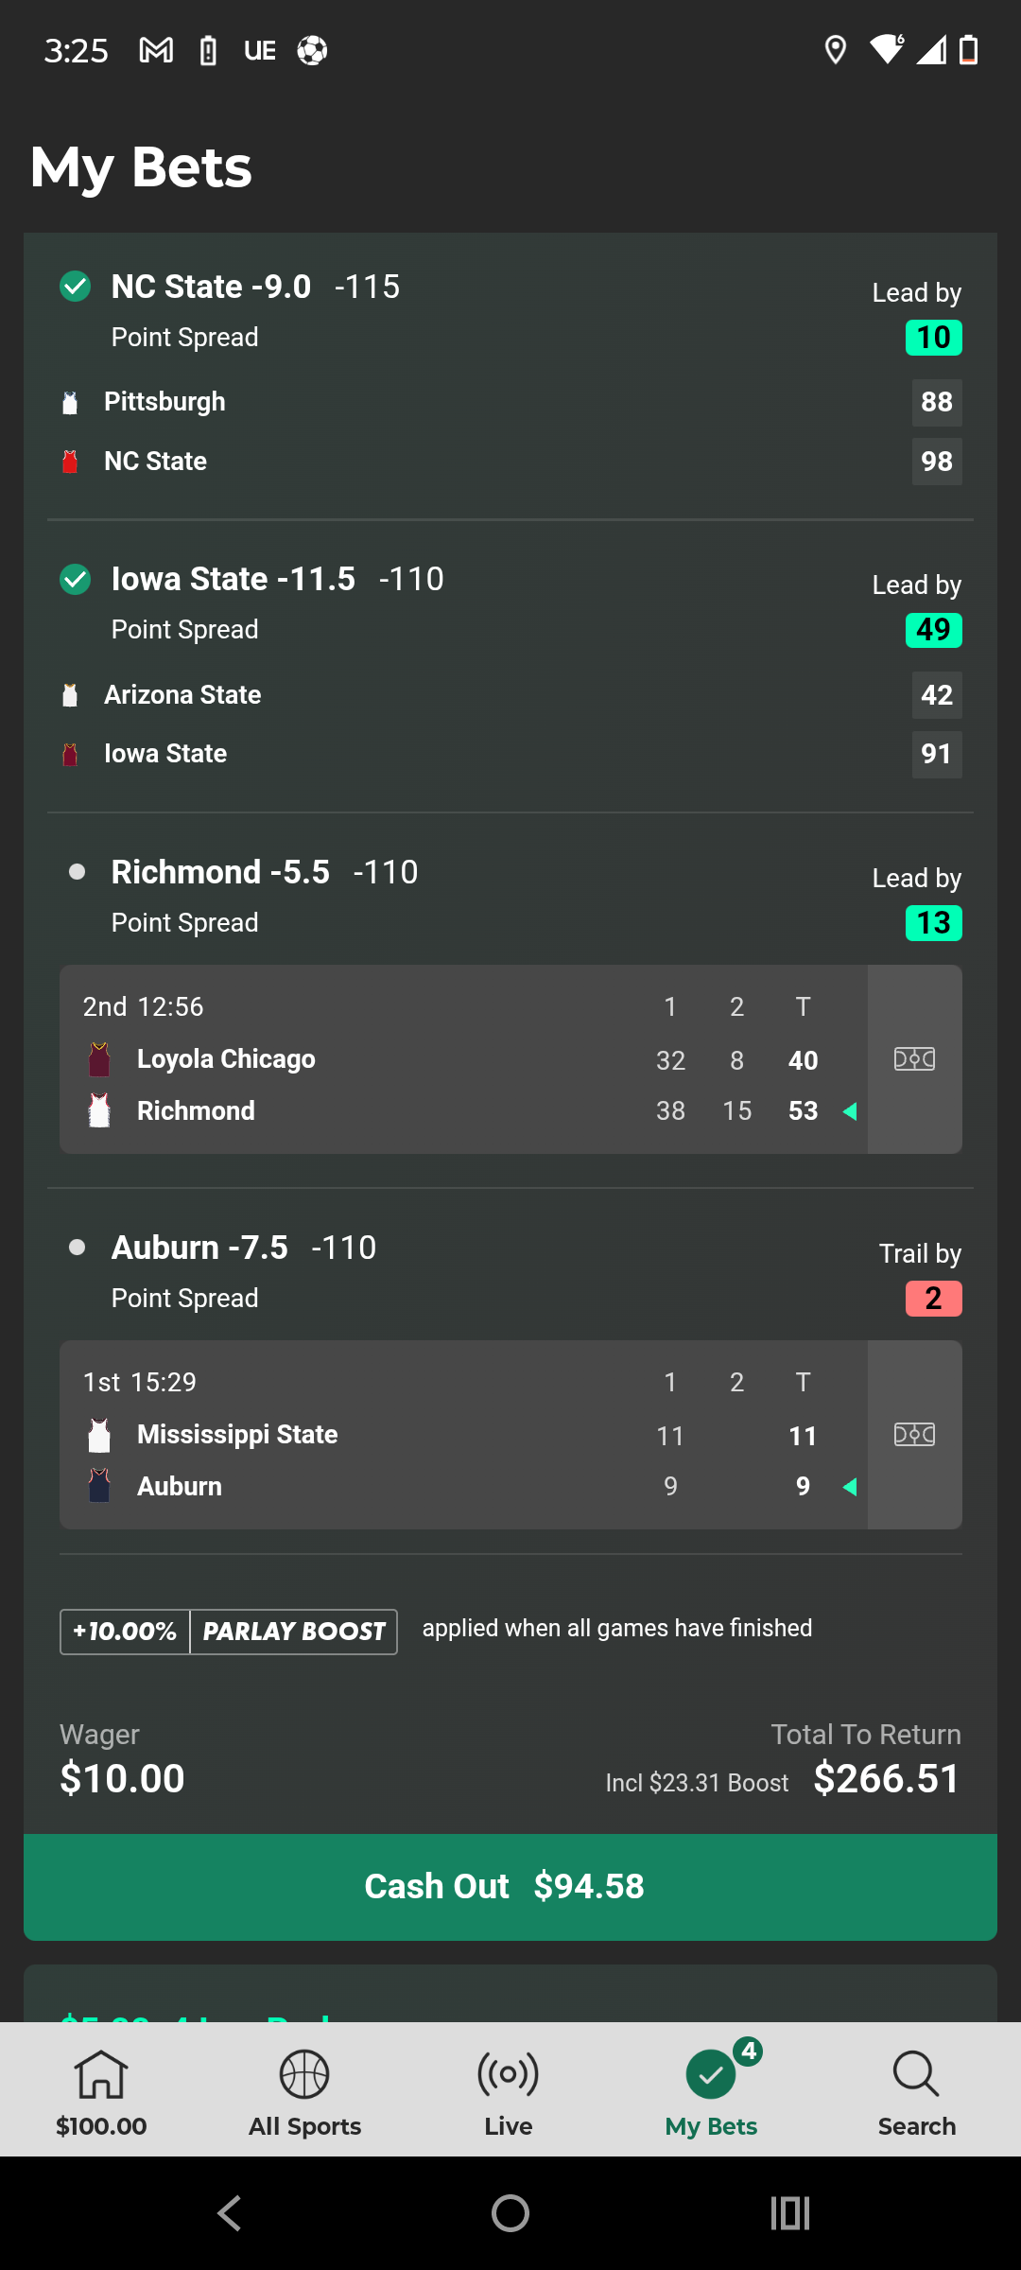Tap the Android back navigation button
1021x2270 pixels.
pos(230,2213)
